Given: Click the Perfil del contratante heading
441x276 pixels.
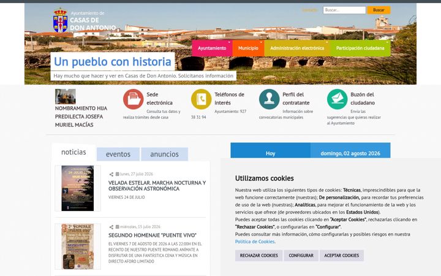Looking at the screenshot, I should 296,99.
